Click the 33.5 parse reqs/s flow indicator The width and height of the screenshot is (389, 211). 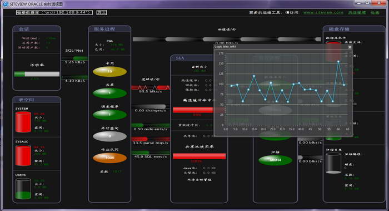coord(151,139)
